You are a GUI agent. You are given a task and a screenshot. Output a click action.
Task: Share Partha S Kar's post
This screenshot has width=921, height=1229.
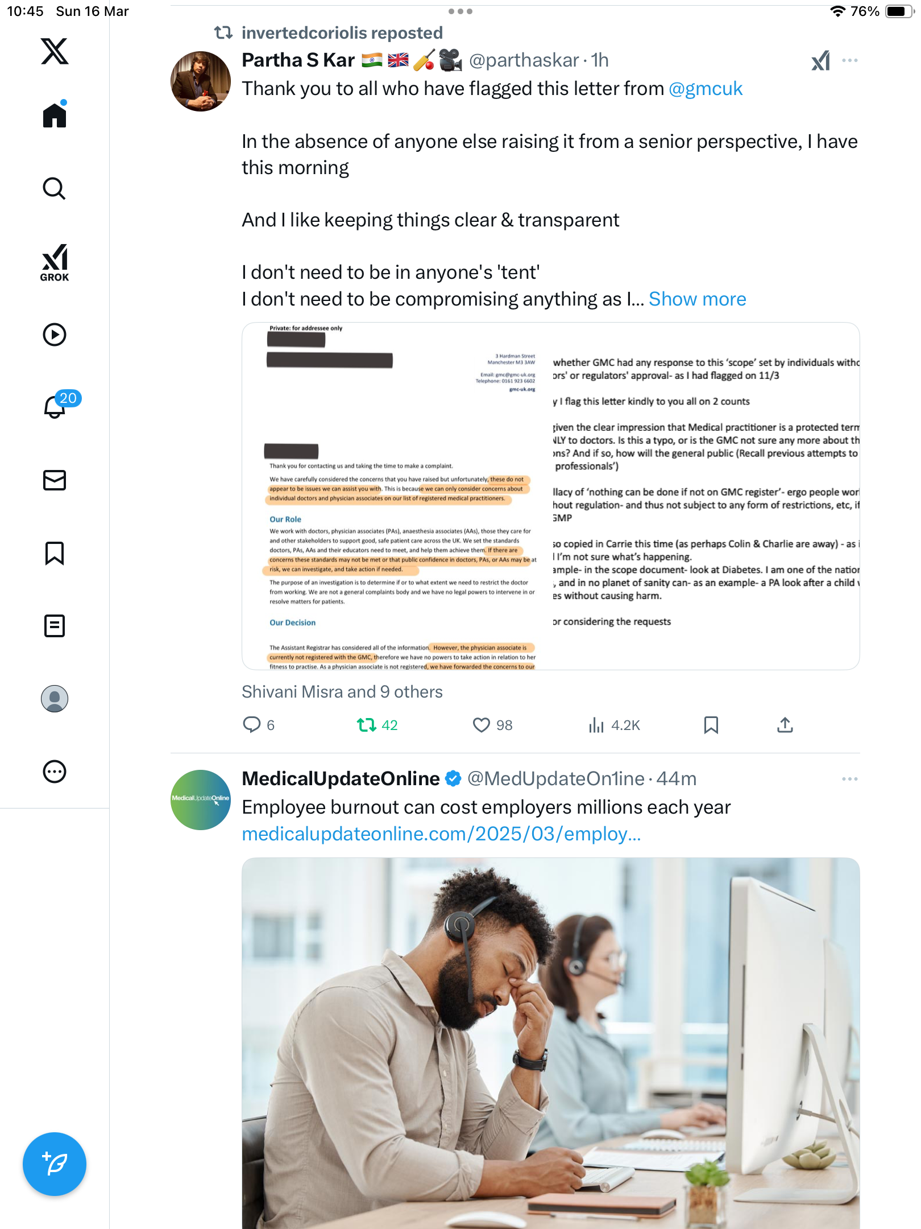(x=785, y=725)
